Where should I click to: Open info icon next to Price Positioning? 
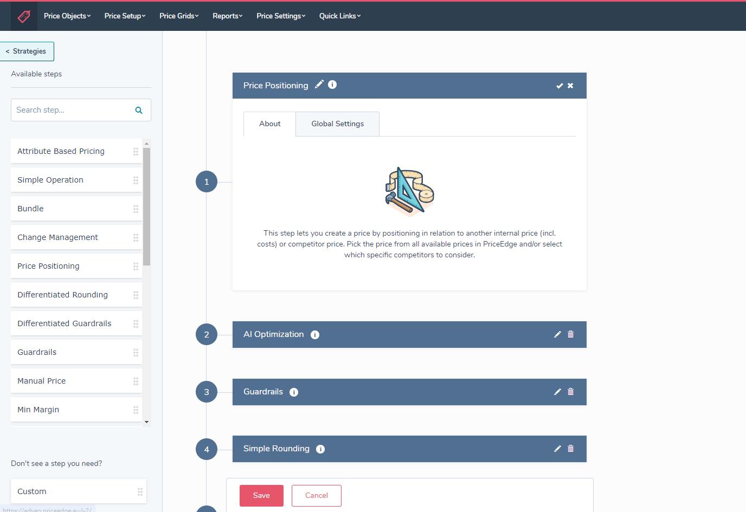(332, 85)
